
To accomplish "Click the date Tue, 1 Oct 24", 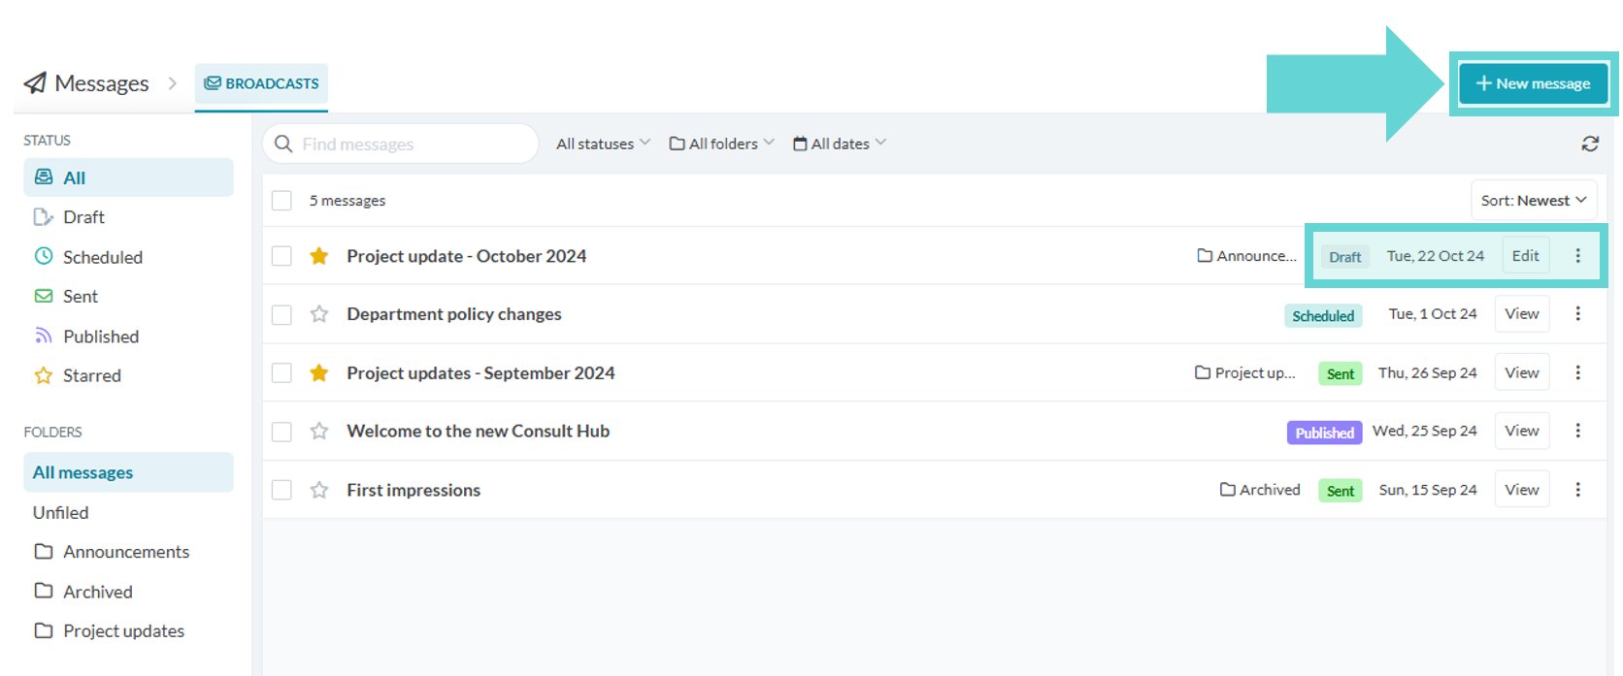I will pos(1433,314).
